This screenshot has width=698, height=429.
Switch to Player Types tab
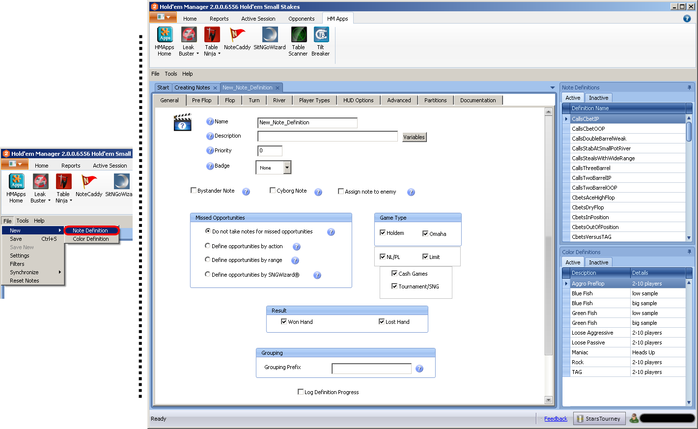tap(314, 100)
